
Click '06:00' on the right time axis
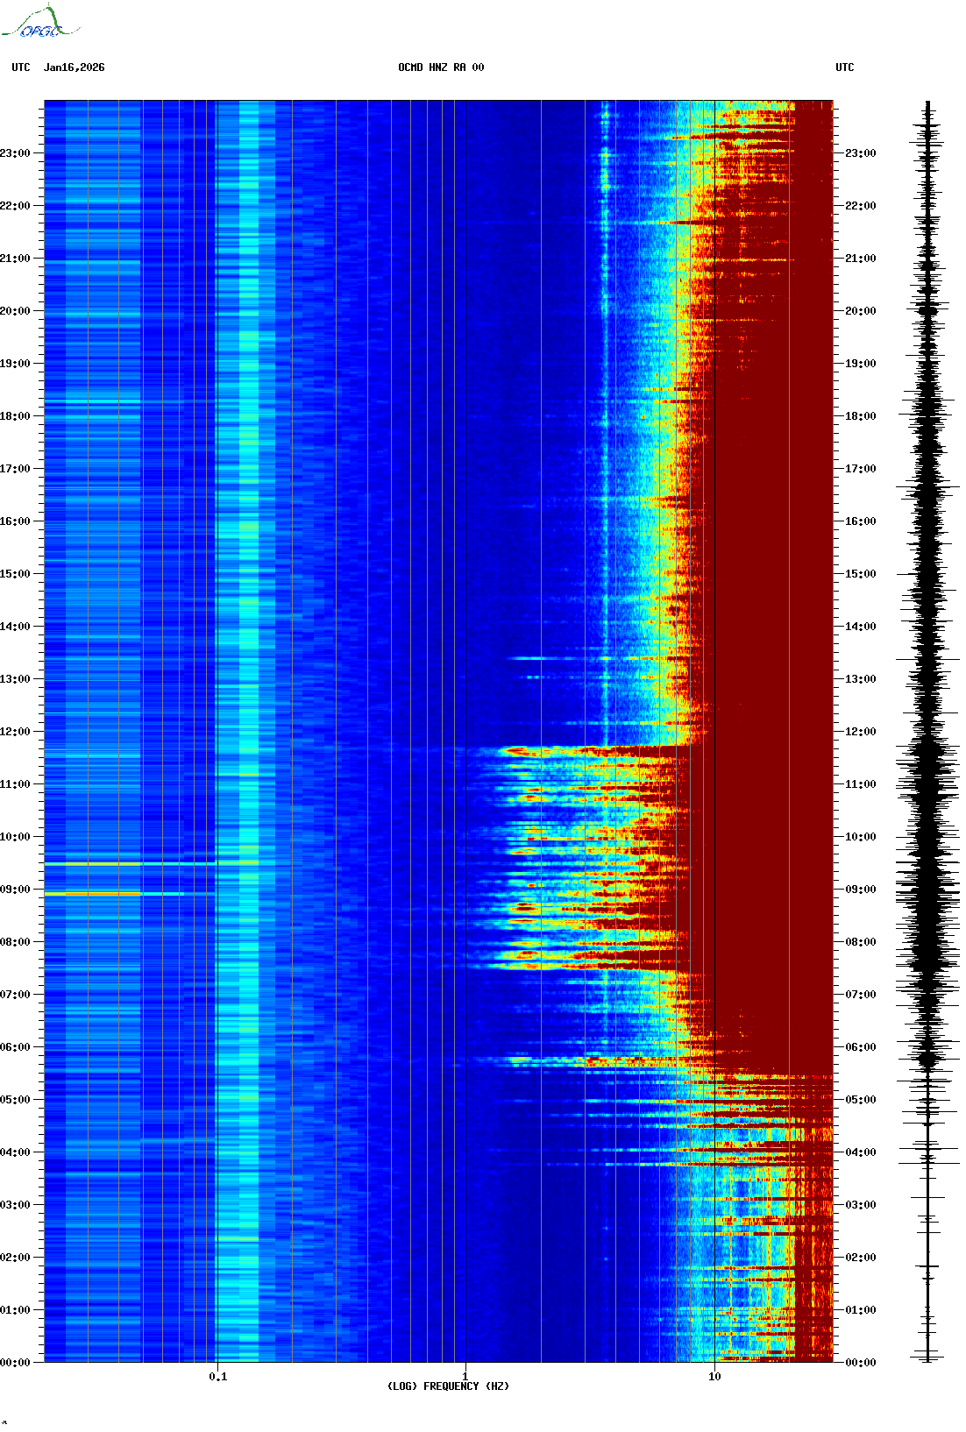[x=860, y=1047]
